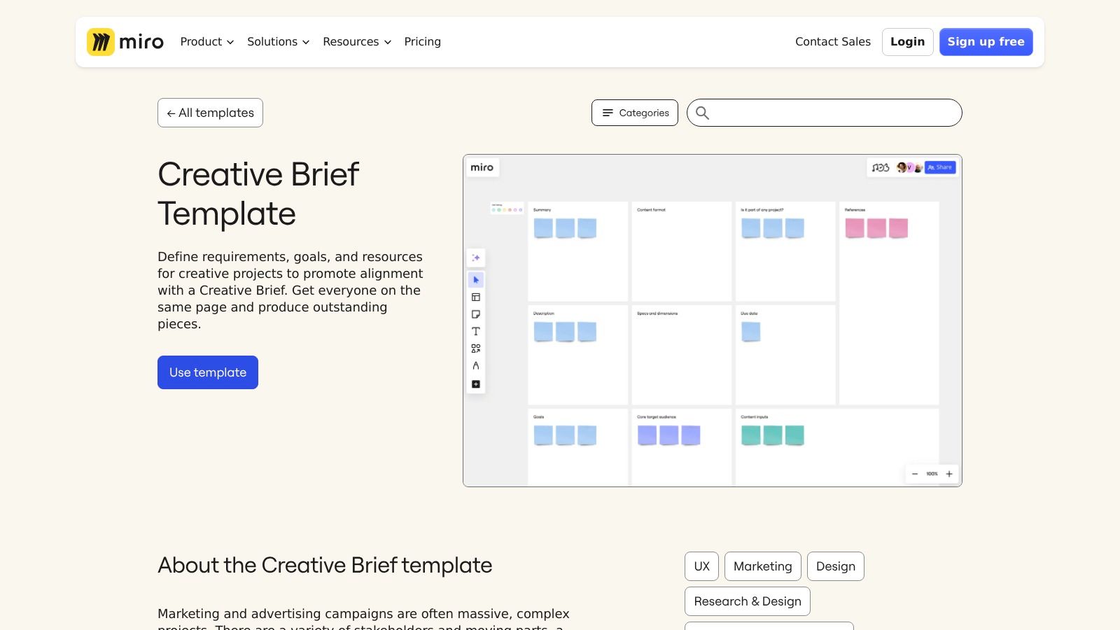This screenshot has width=1120, height=630.
Task: Click the Content format frame label
Action: [x=651, y=210]
